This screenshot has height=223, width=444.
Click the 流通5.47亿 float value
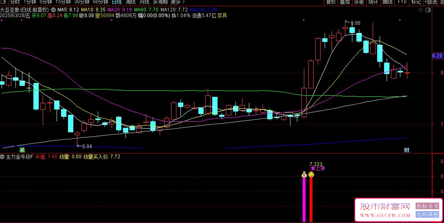tap(204, 16)
